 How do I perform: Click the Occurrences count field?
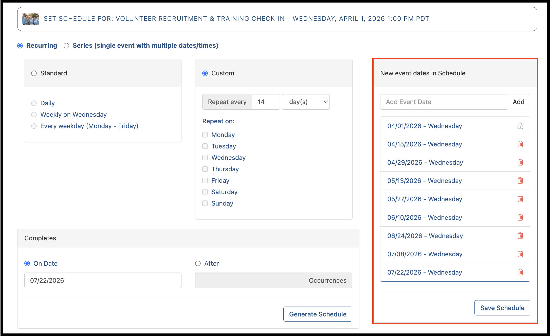click(x=249, y=280)
